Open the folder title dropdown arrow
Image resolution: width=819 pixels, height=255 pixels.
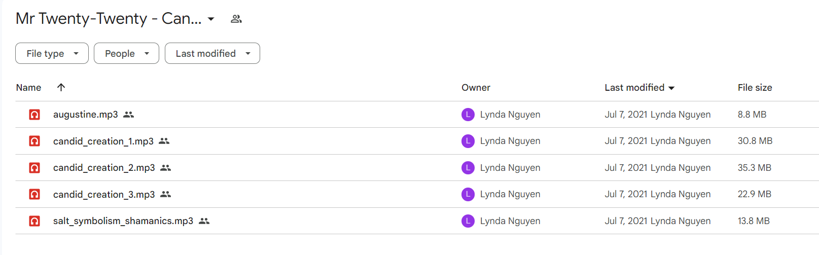(x=211, y=19)
